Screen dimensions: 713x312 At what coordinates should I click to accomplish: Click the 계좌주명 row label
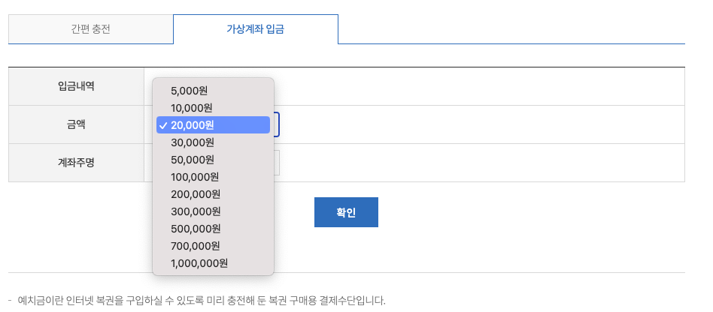pyautogui.click(x=76, y=163)
